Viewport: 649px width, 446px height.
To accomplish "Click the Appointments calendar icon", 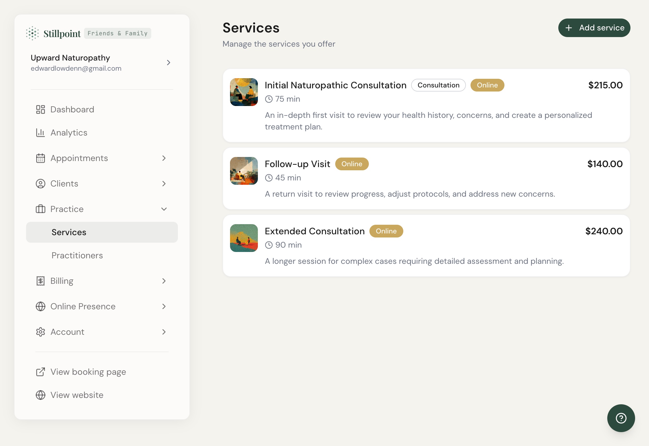I will tap(41, 158).
